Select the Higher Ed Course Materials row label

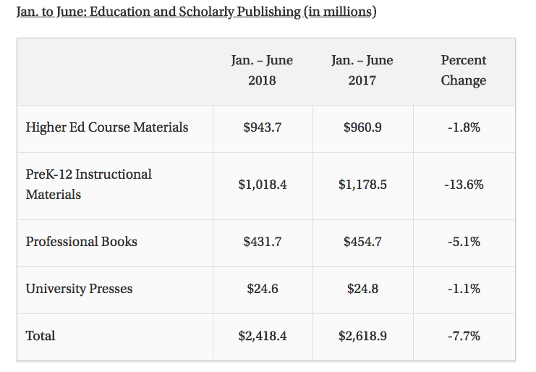pos(107,127)
